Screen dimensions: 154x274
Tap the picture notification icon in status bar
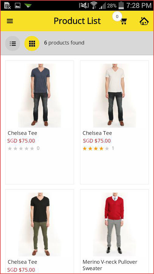tap(18, 5)
